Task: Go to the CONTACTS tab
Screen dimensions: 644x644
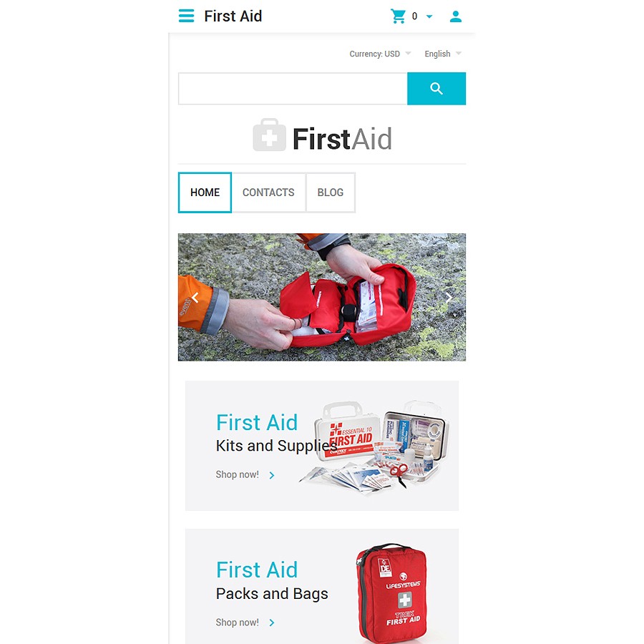Action: pos(268,192)
